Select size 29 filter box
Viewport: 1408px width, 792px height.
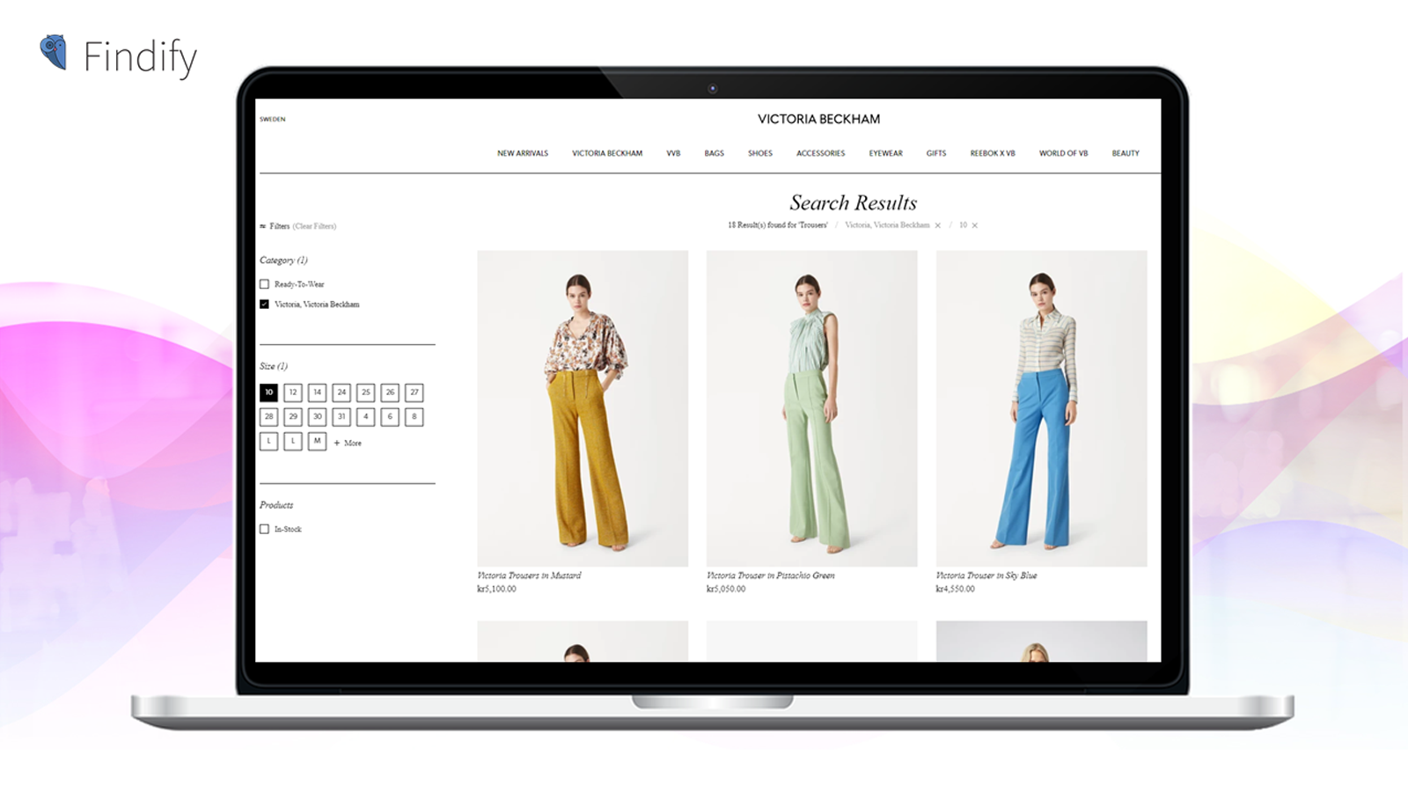coord(293,417)
